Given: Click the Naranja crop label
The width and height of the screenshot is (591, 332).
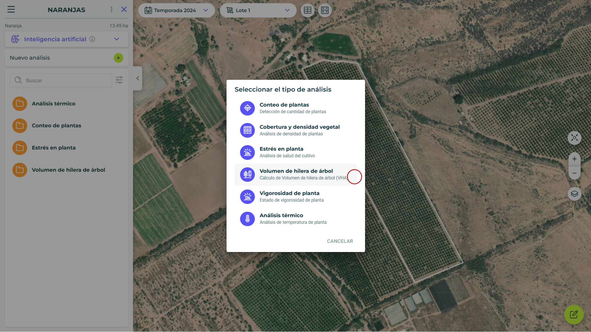Looking at the screenshot, I should (13, 26).
